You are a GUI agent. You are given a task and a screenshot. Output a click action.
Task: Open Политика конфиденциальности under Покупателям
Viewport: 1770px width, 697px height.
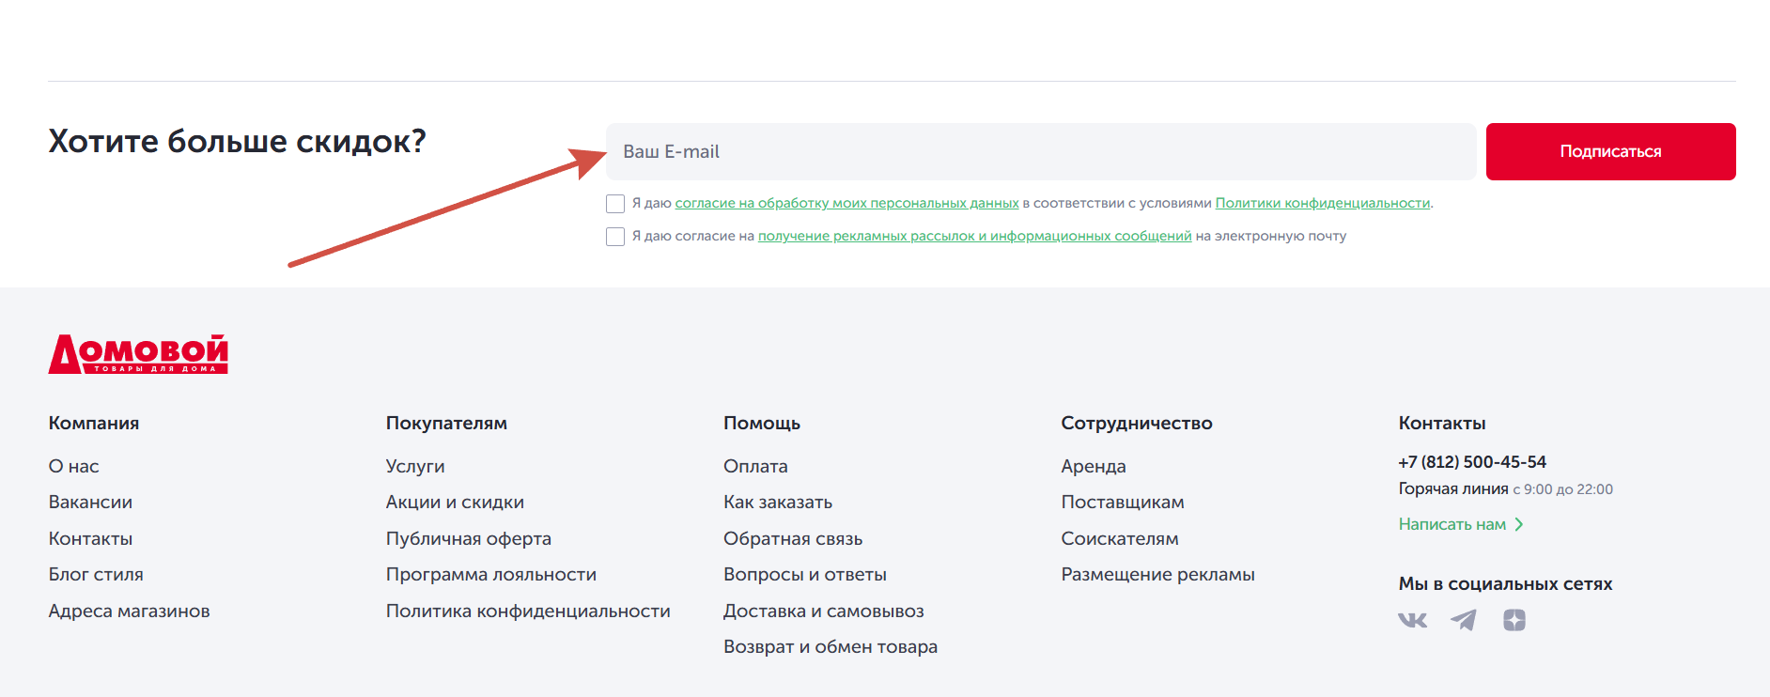(x=528, y=611)
